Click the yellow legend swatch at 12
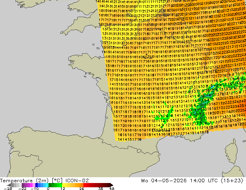The image size is (246, 190). click(63, 185)
